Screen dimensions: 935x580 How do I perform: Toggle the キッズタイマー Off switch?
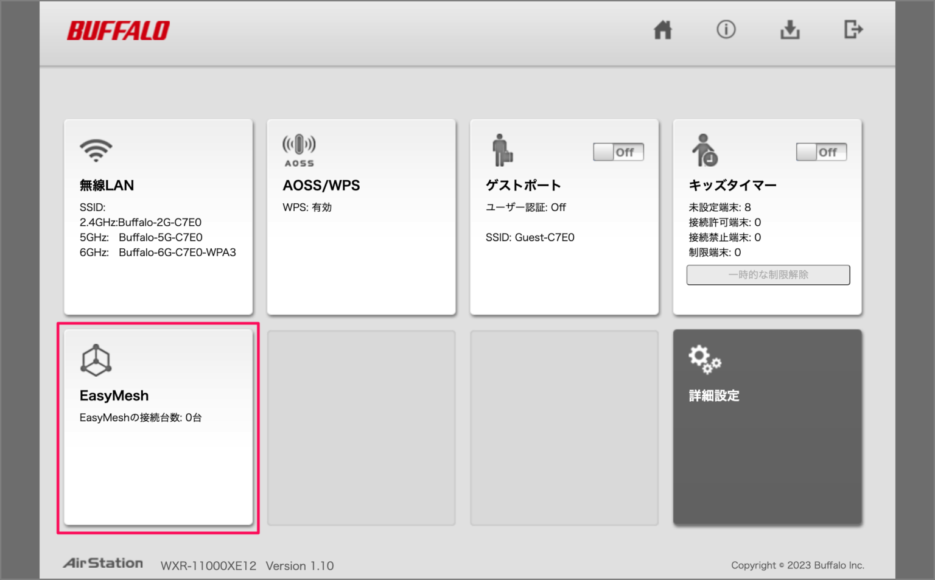coord(821,152)
